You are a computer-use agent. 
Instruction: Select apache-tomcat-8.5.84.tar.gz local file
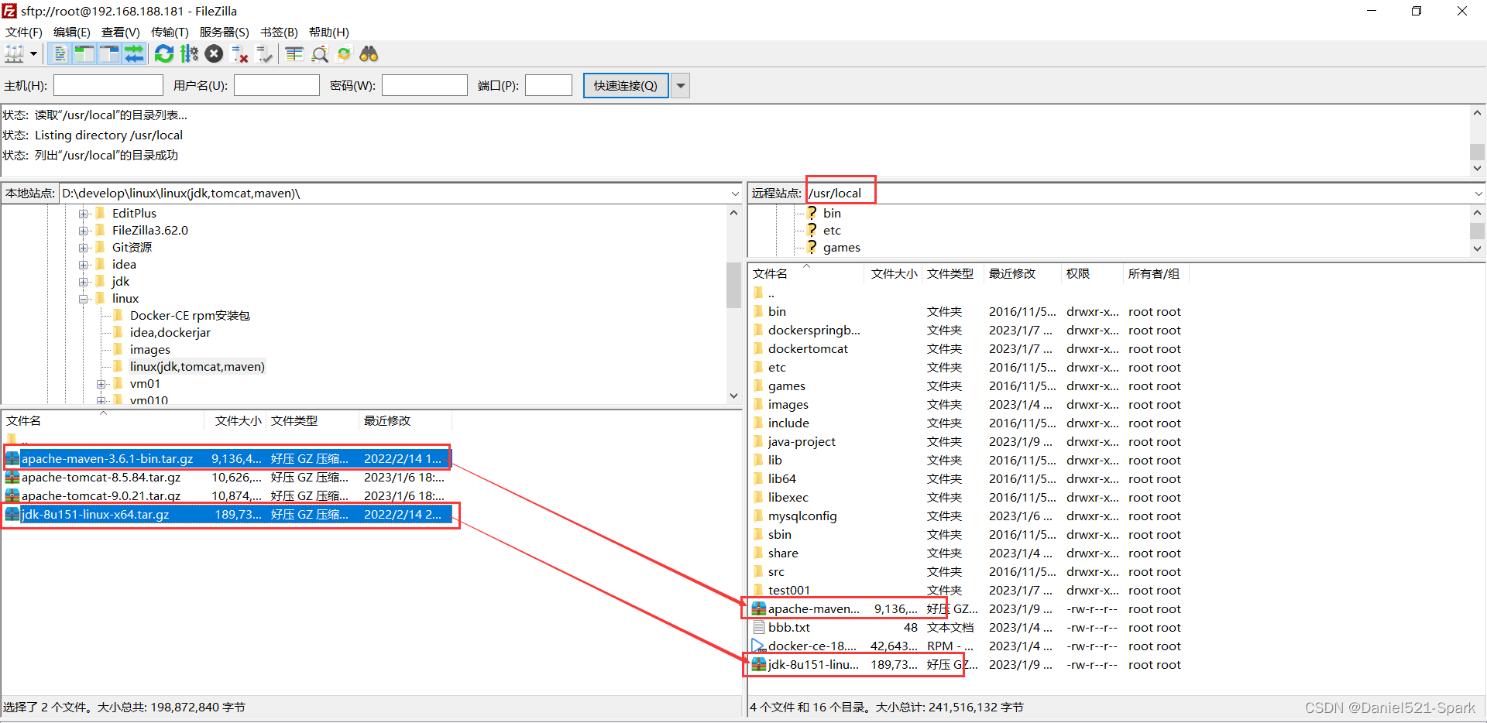point(101,478)
